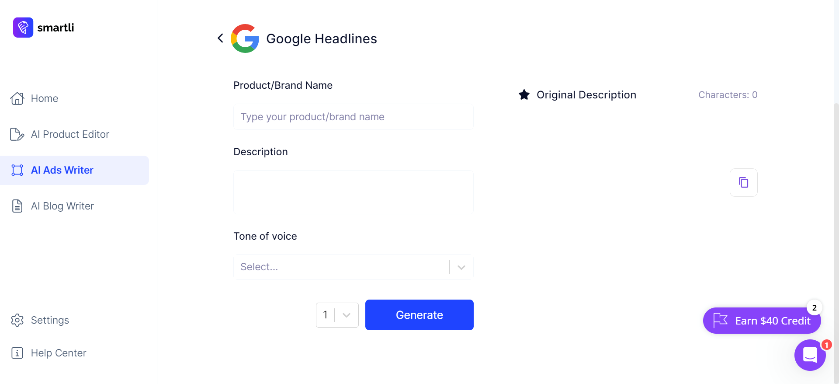Go back using the left arrow

click(221, 38)
